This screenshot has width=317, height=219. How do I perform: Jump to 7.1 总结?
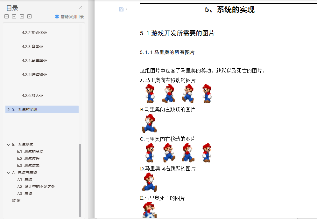pyautogui.click(x=25, y=180)
